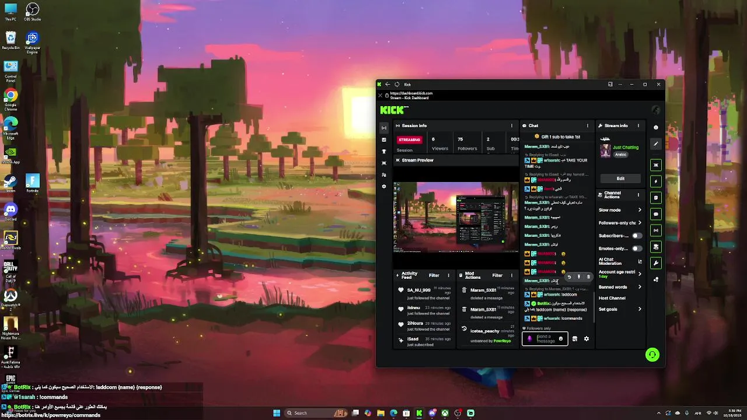Open Mod Actions panel three-dot menu
The width and height of the screenshot is (747, 420).
512,275
